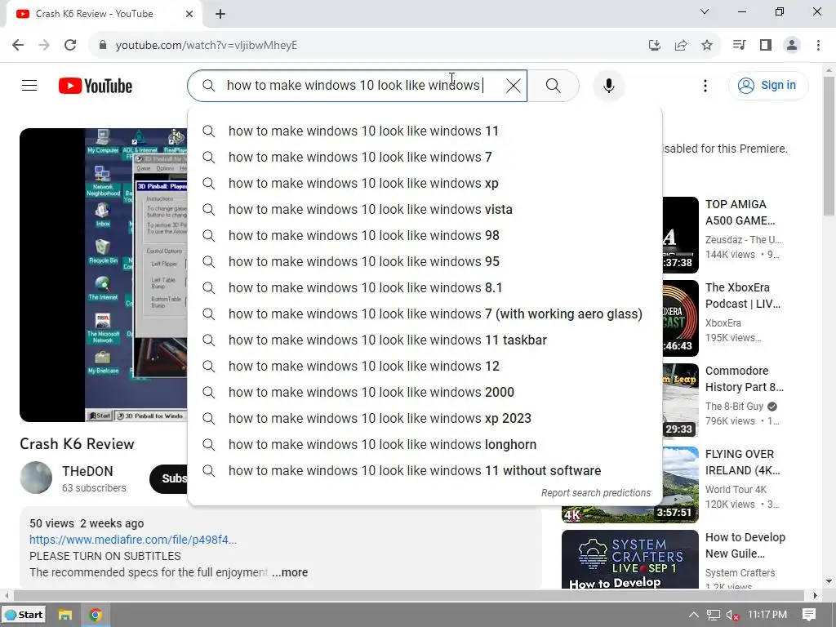Reload the page
The width and height of the screenshot is (836, 627).
(x=70, y=45)
